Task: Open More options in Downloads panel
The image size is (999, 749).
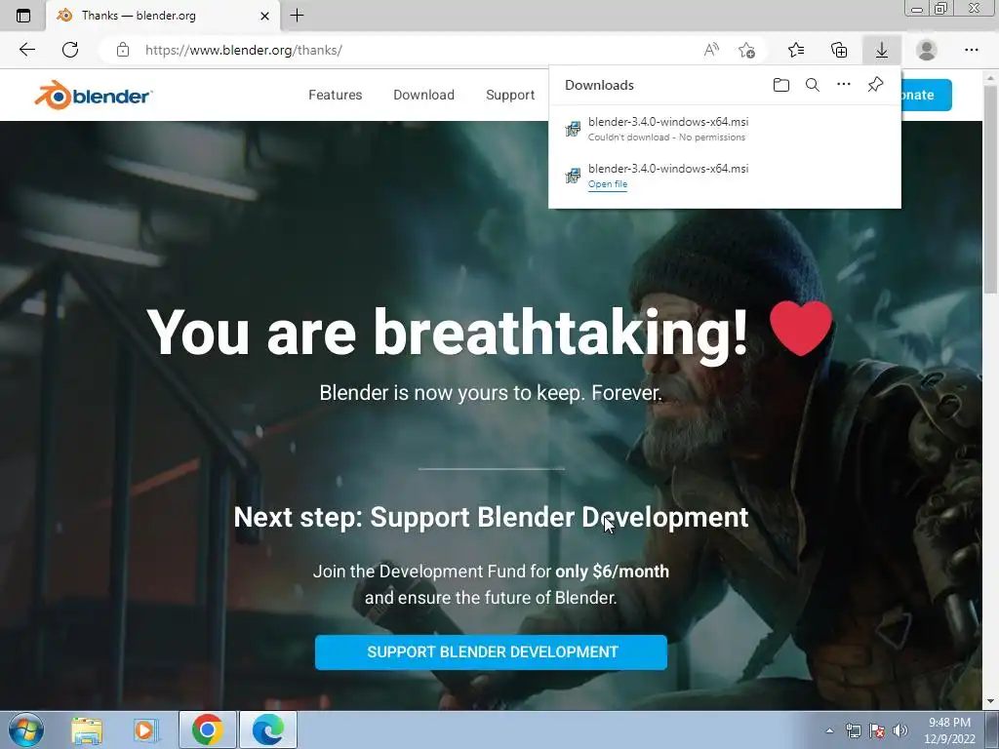Action: 844,85
